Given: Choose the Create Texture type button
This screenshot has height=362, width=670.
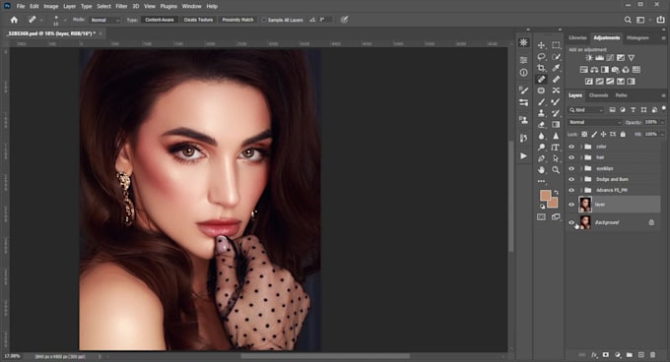Looking at the screenshot, I should point(198,20).
